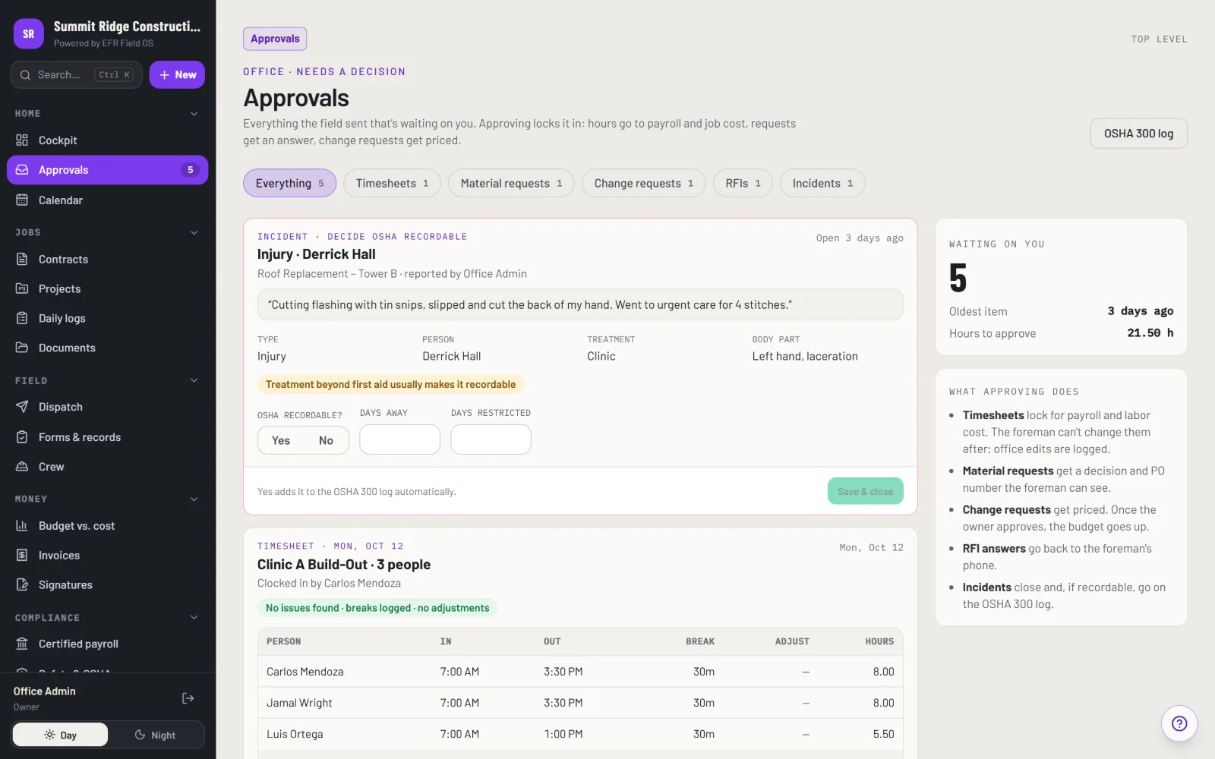Click the Budget vs. cost chart icon
Screen dimensions: 1215x759
[22, 526]
